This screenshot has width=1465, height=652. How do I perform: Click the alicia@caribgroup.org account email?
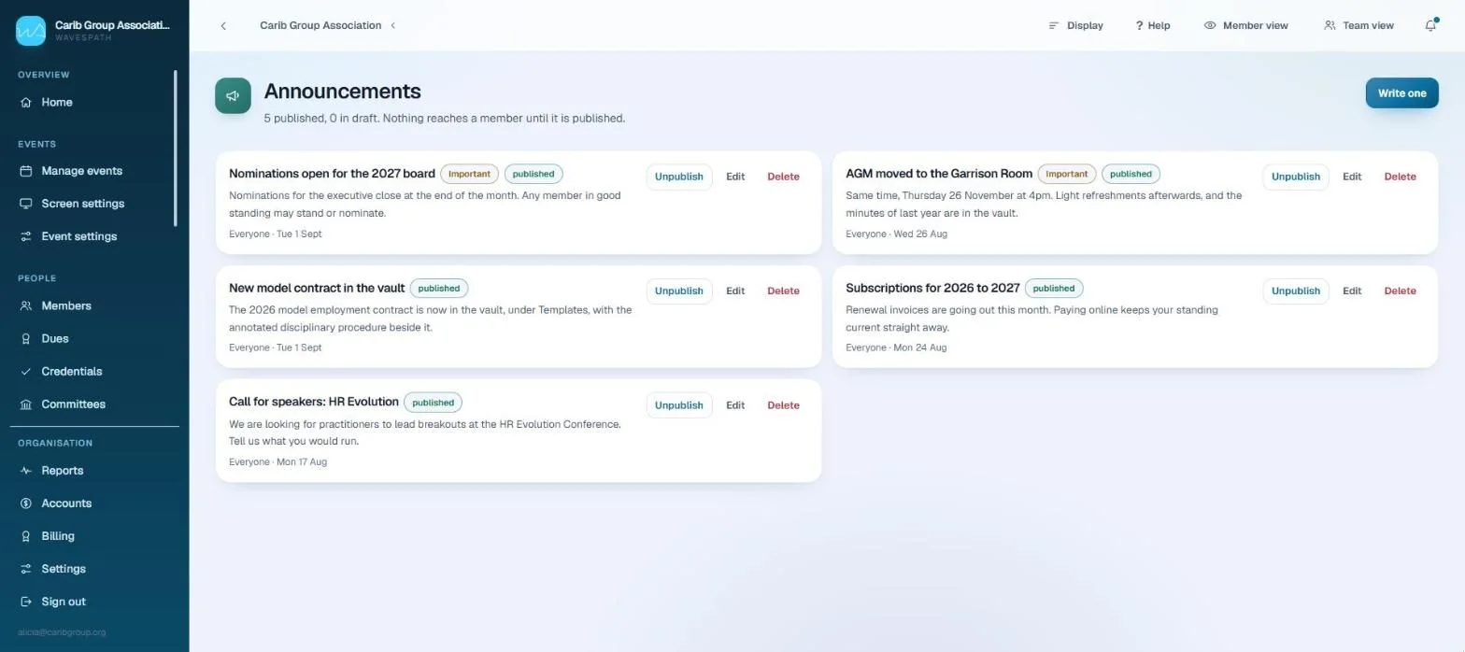[62, 632]
